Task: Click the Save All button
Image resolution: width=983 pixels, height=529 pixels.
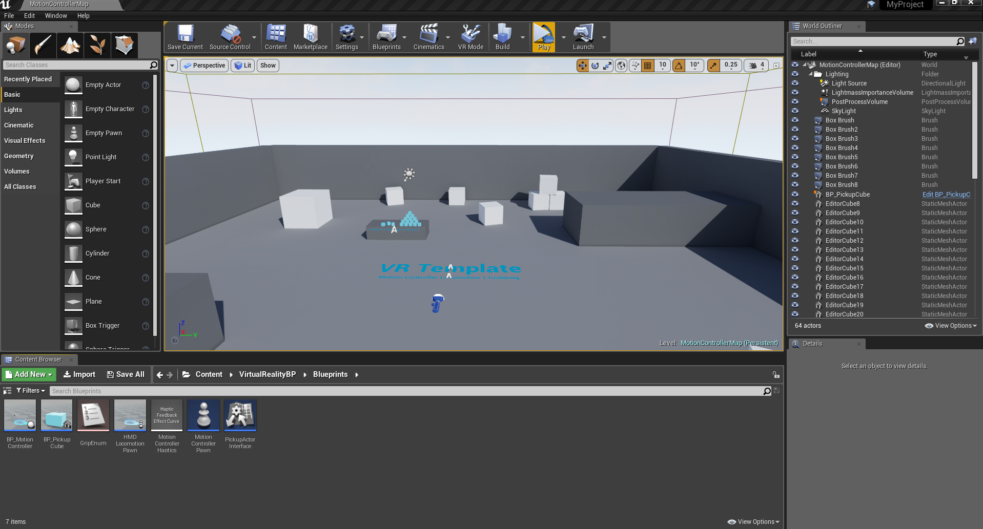Action: click(x=126, y=374)
